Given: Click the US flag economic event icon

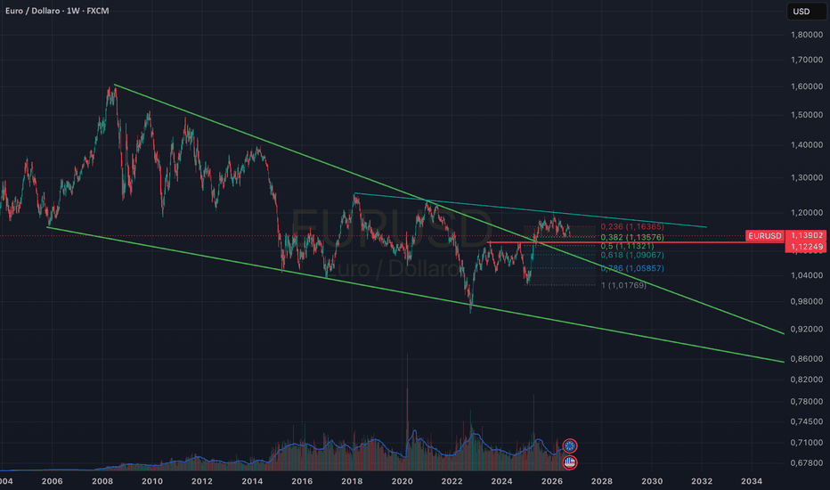Looking at the screenshot, I should [x=570, y=462].
